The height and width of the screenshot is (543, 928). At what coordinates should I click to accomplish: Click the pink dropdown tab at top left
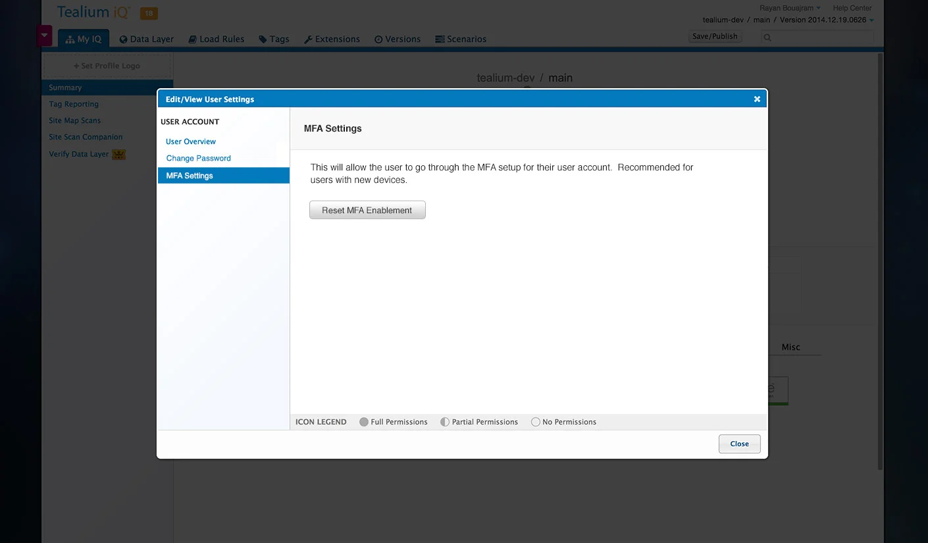[x=44, y=35]
